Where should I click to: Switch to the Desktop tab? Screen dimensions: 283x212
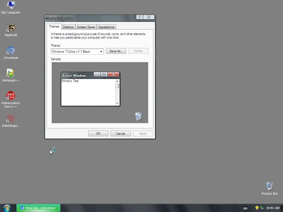click(68, 27)
